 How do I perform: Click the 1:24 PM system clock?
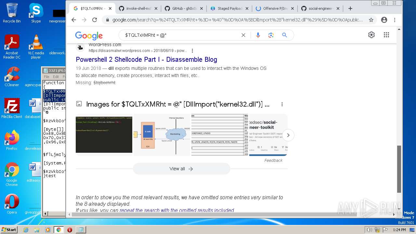pyautogui.click(x=399, y=230)
